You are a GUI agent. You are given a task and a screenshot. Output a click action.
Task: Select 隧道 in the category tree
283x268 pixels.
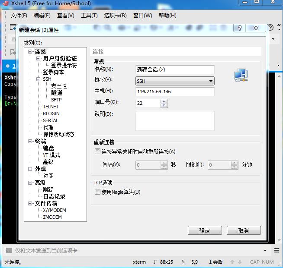tap(57, 93)
